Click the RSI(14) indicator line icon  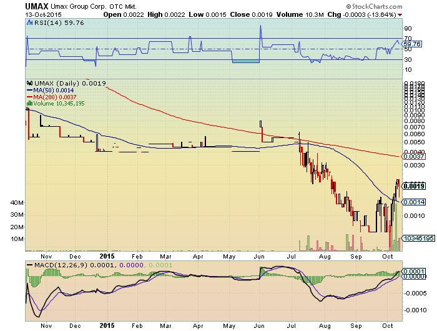[29, 22]
